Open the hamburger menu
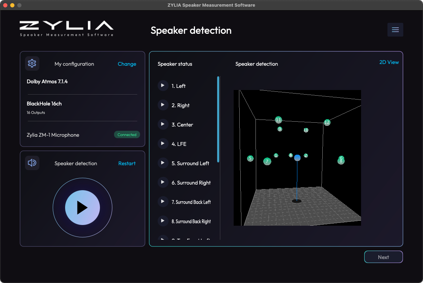 click(x=395, y=30)
